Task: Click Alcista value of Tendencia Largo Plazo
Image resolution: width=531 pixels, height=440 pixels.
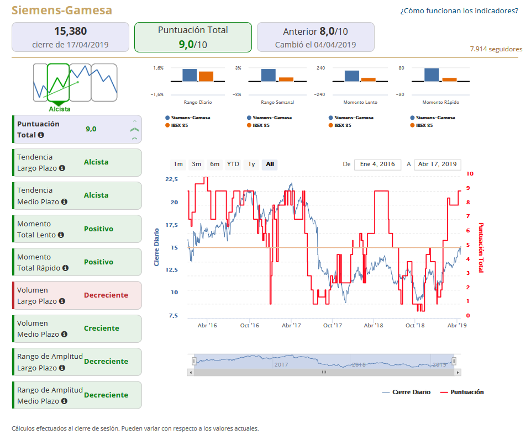Action: pos(96,162)
